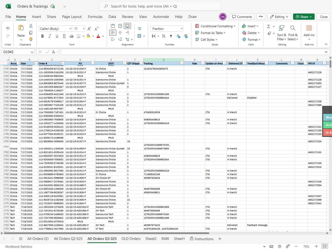Click the Redo arrow icon
This screenshot has width=332, height=249.
tap(8, 36)
